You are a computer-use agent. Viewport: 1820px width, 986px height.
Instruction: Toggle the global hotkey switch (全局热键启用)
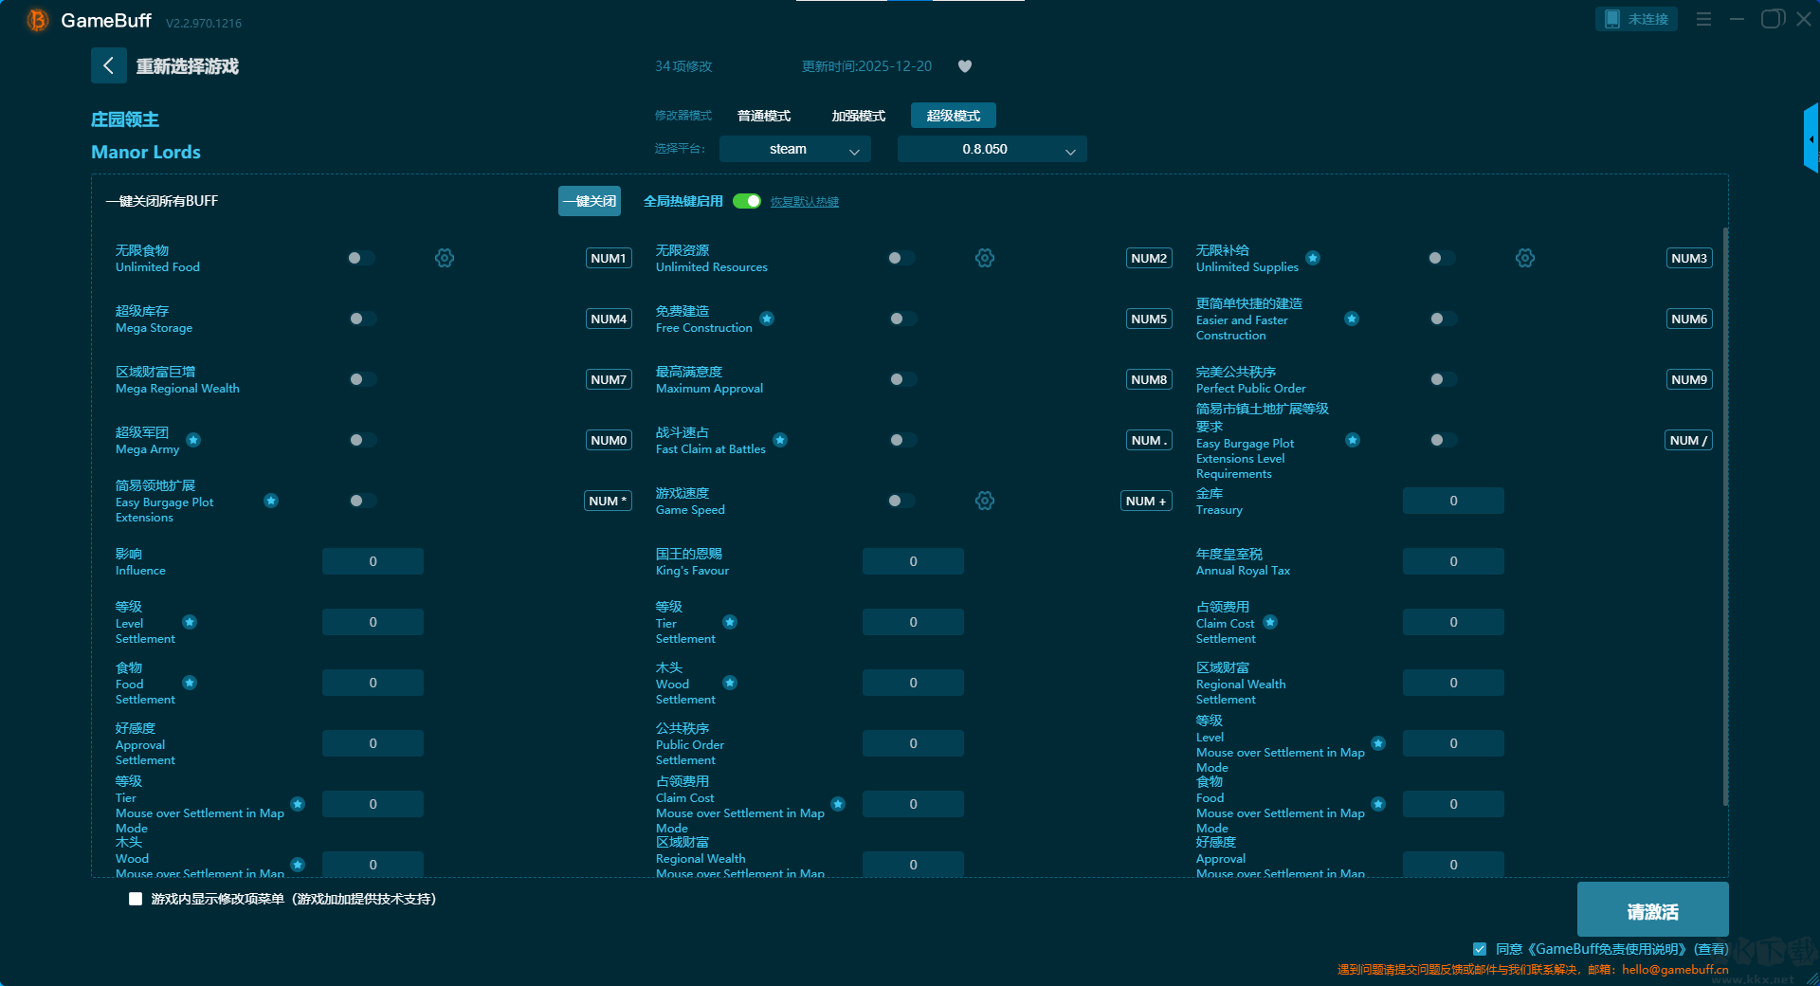(x=747, y=201)
